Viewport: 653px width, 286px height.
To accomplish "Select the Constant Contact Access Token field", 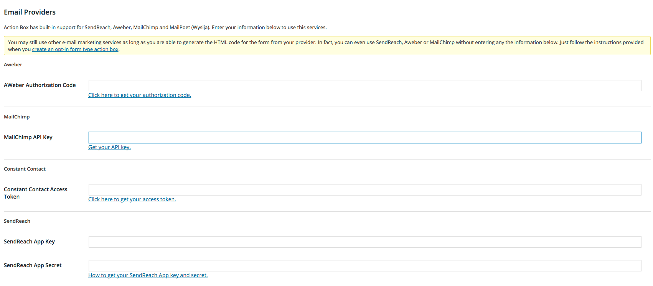I will [365, 190].
